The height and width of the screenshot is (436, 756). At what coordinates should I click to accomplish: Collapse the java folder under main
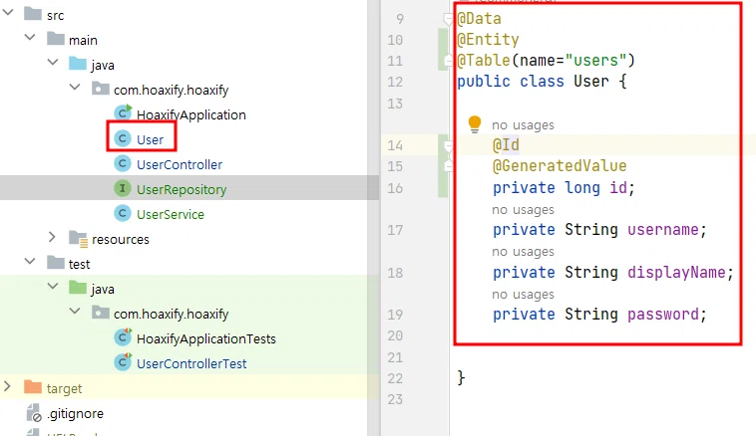53,62
